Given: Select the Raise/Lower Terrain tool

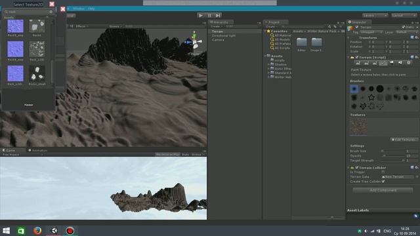Looking at the screenshot, I should click(x=358, y=63).
